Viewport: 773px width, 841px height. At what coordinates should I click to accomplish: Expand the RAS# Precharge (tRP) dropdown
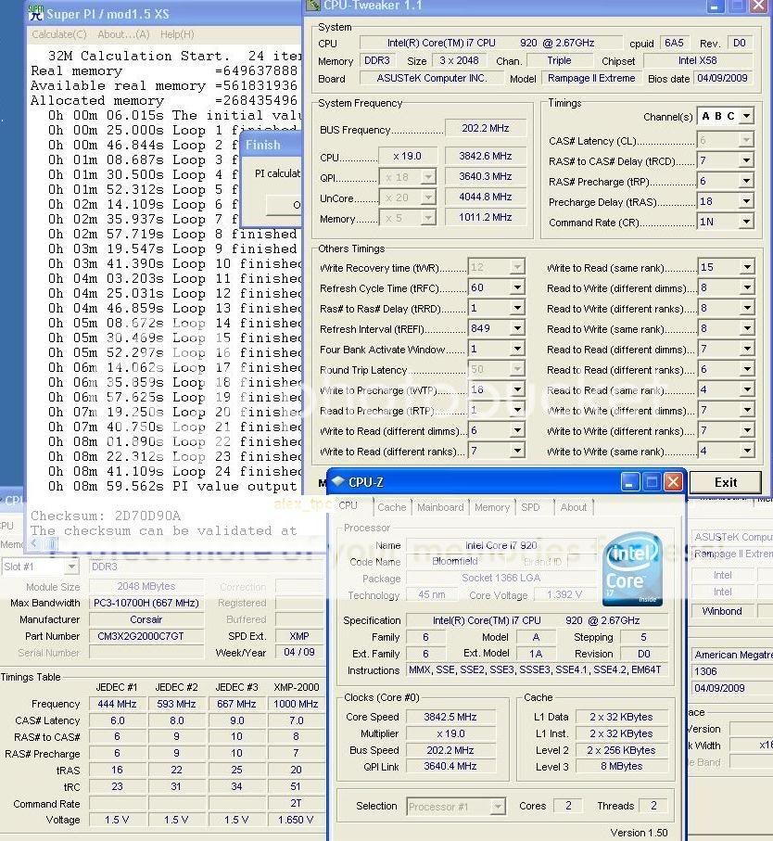pyautogui.click(x=746, y=181)
